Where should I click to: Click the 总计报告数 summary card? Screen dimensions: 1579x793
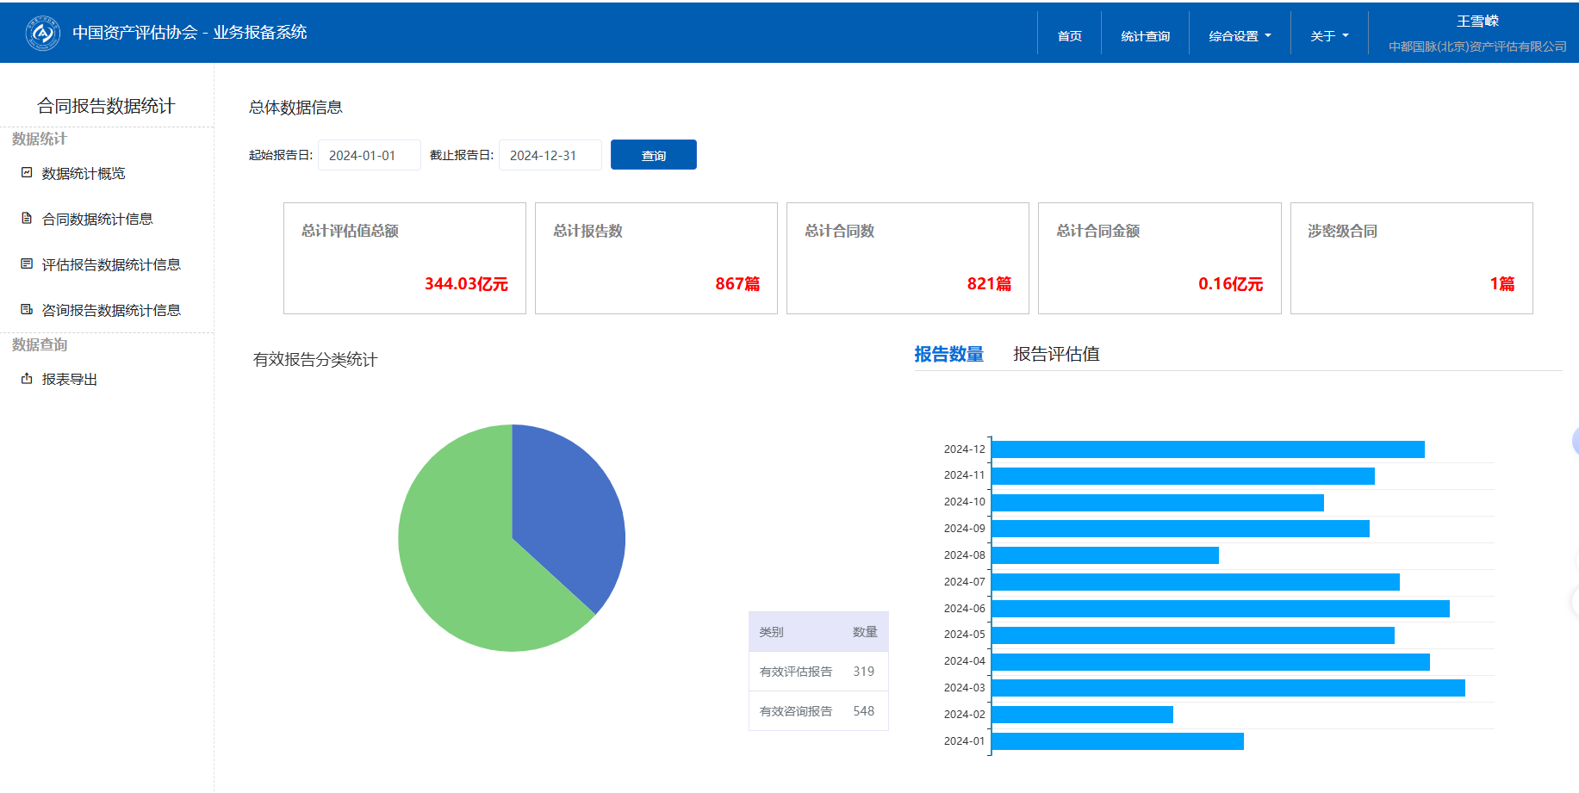(x=656, y=258)
